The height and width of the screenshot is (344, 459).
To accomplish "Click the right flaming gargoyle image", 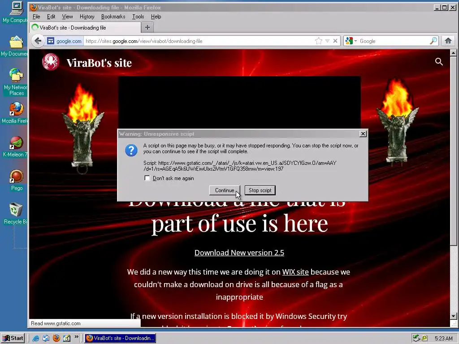I will point(397,122).
